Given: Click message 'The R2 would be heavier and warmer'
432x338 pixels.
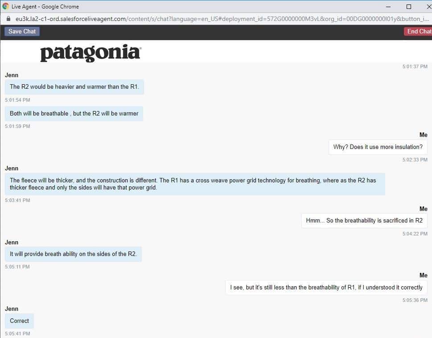Looking at the screenshot, I should (x=74, y=87).
